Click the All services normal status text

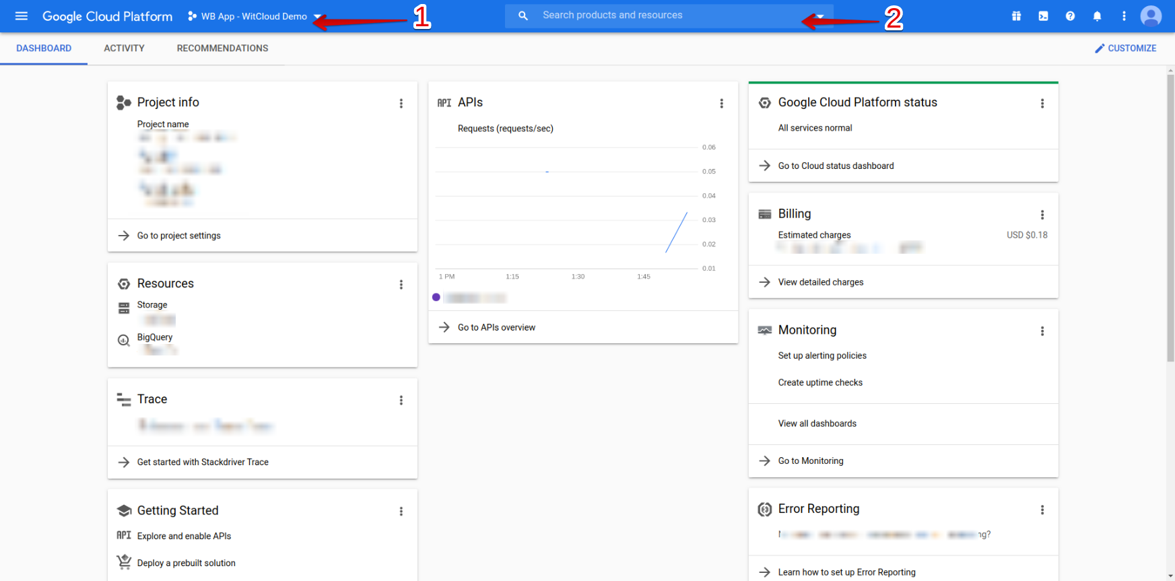pos(815,128)
